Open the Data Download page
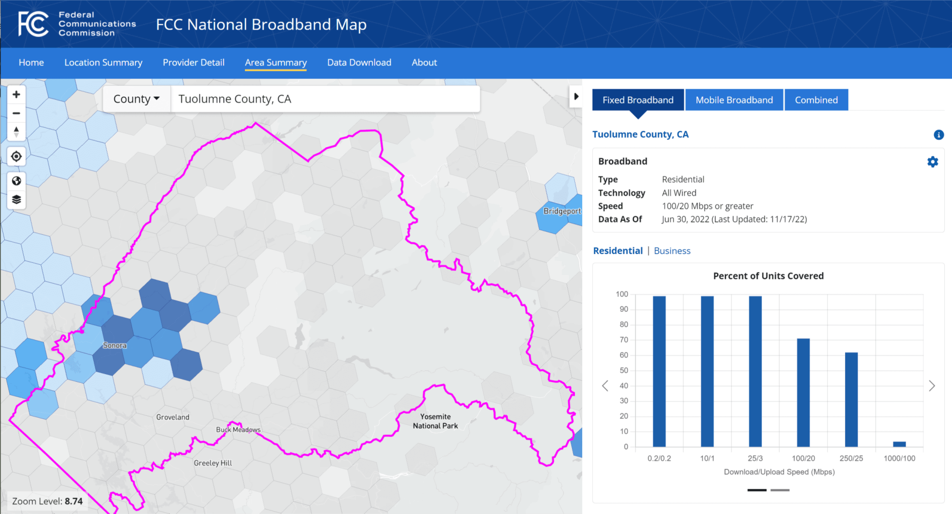Viewport: 952px width, 514px height. click(x=359, y=63)
